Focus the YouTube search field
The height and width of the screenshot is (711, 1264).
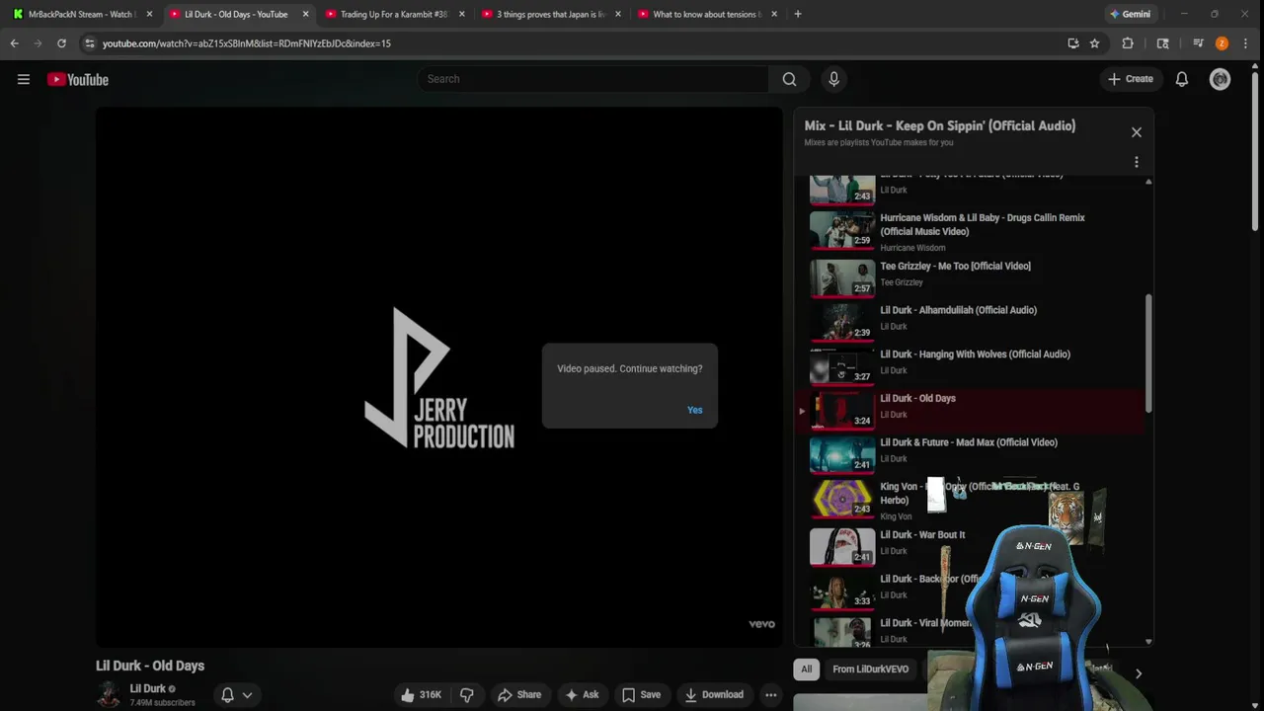tap(592, 79)
